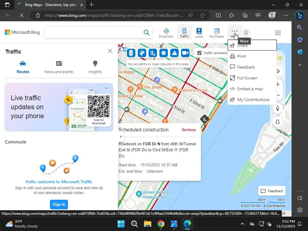Go to the Microsoft Bing logo

(x=22, y=32)
